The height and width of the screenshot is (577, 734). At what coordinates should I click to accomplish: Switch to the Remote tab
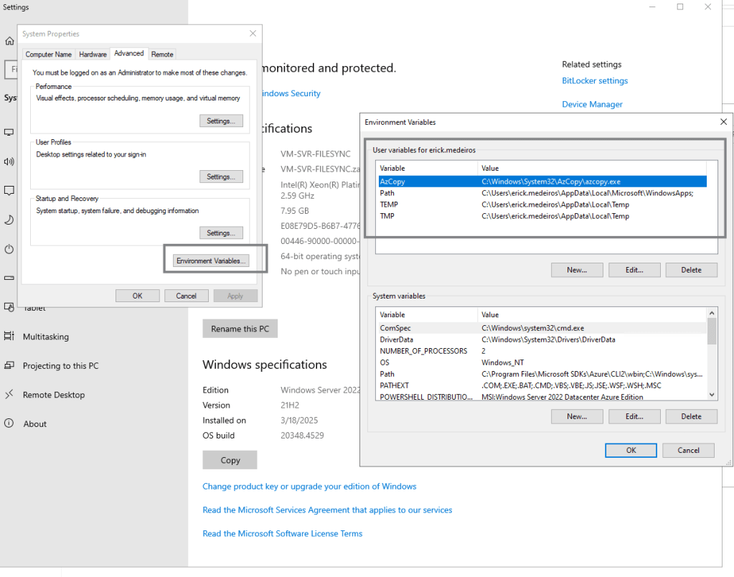(x=162, y=55)
